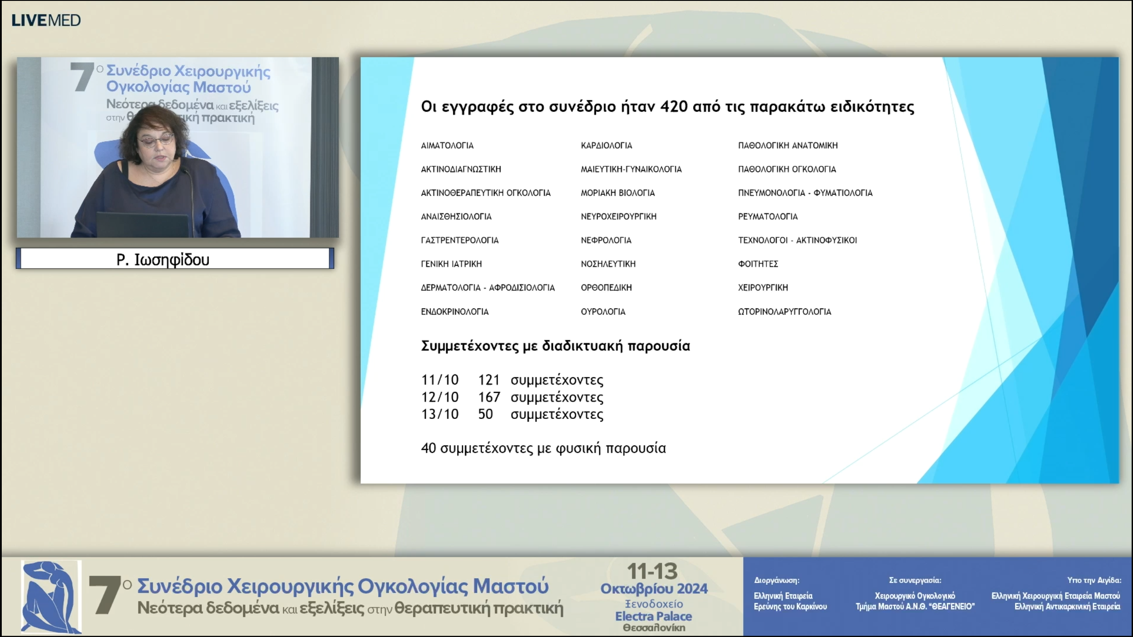Select ΝΕΥΡΟΧΕΙΡΟΥΡΓΙΚΗ entry
The width and height of the screenshot is (1133, 637).
coord(618,217)
